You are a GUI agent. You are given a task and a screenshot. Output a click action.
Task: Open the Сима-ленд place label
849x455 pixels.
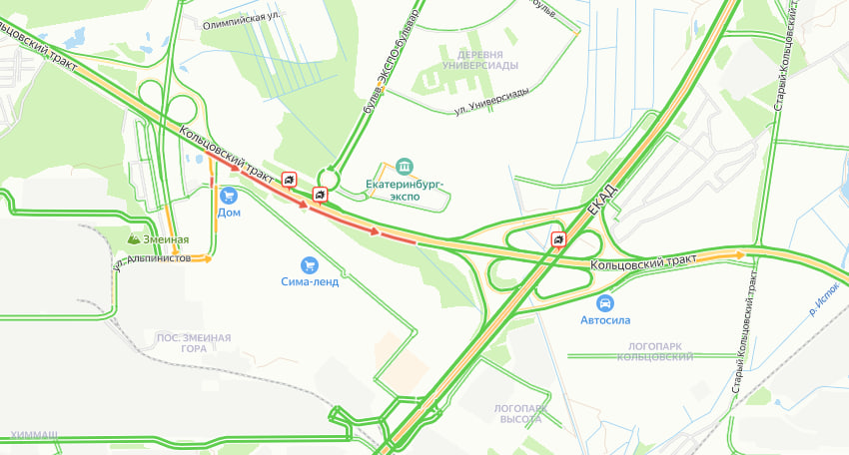point(310,281)
